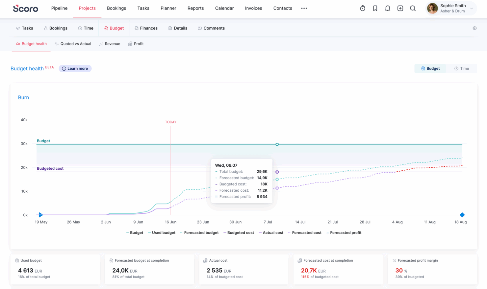Open the Planner page

click(x=168, y=8)
